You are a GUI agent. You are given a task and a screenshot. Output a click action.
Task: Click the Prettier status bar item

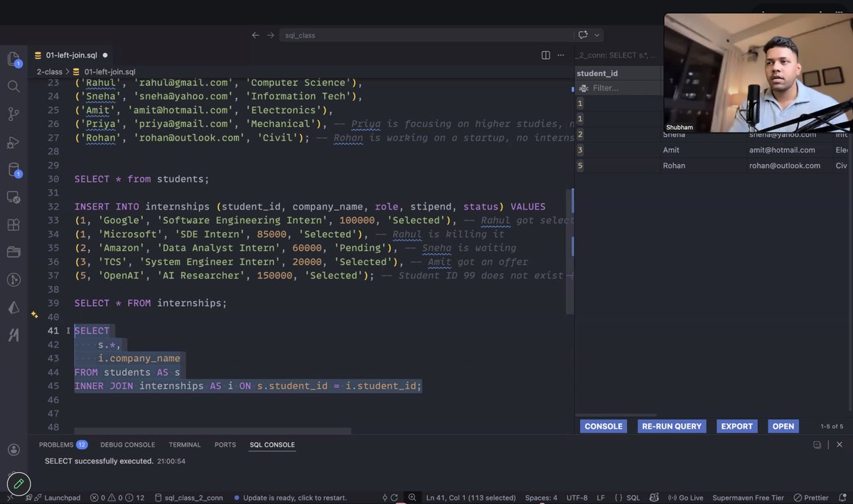(811, 498)
